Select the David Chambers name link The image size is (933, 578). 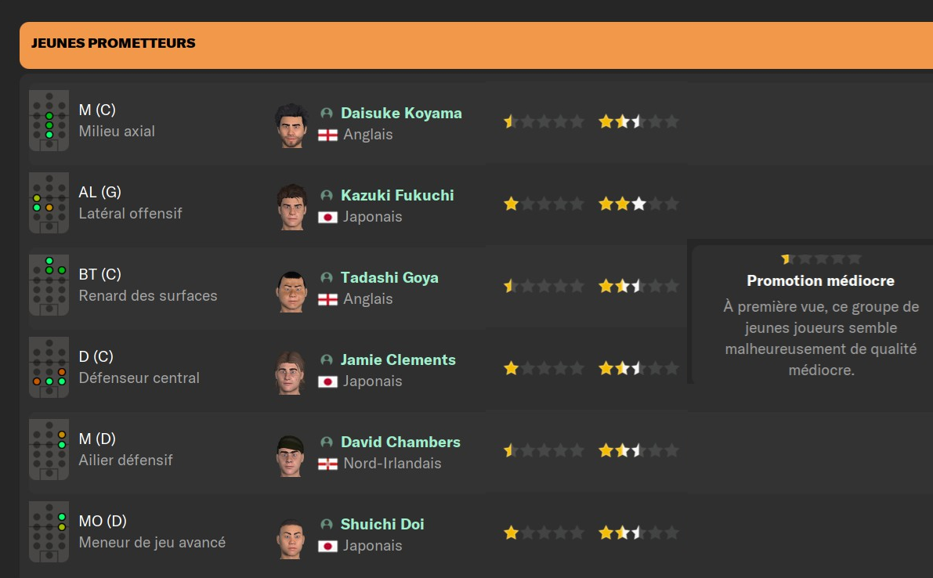400,443
